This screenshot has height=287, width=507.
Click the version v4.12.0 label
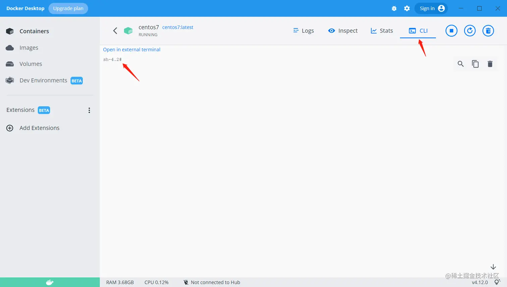tap(480, 282)
